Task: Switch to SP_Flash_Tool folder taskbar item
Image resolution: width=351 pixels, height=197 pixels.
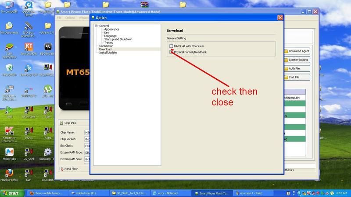Action: coord(129,193)
